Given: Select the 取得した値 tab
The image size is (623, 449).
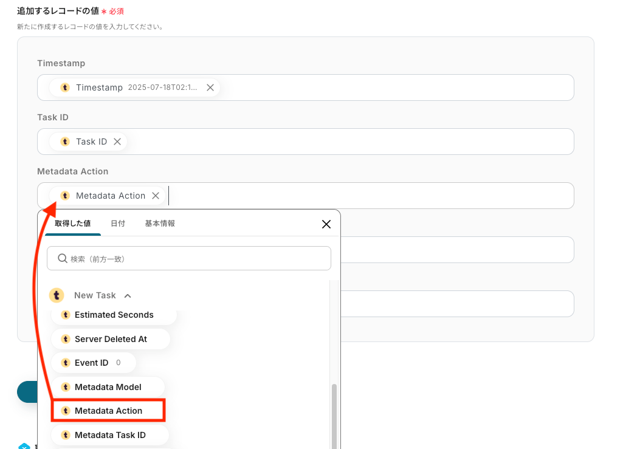Looking at the screenshot, I should pyautogui.click(x=73, y=224).
